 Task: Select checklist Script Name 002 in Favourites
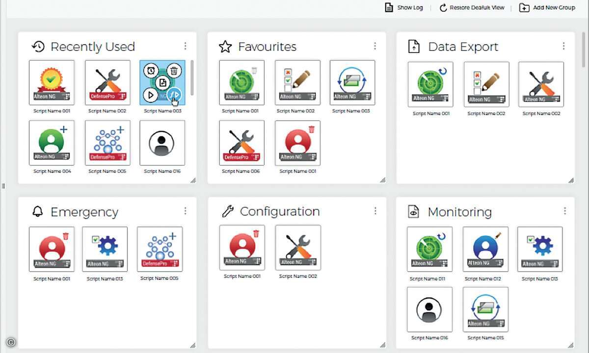click(297, 82)
